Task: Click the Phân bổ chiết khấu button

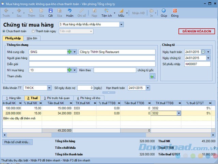Action: (x=18, y=142)
